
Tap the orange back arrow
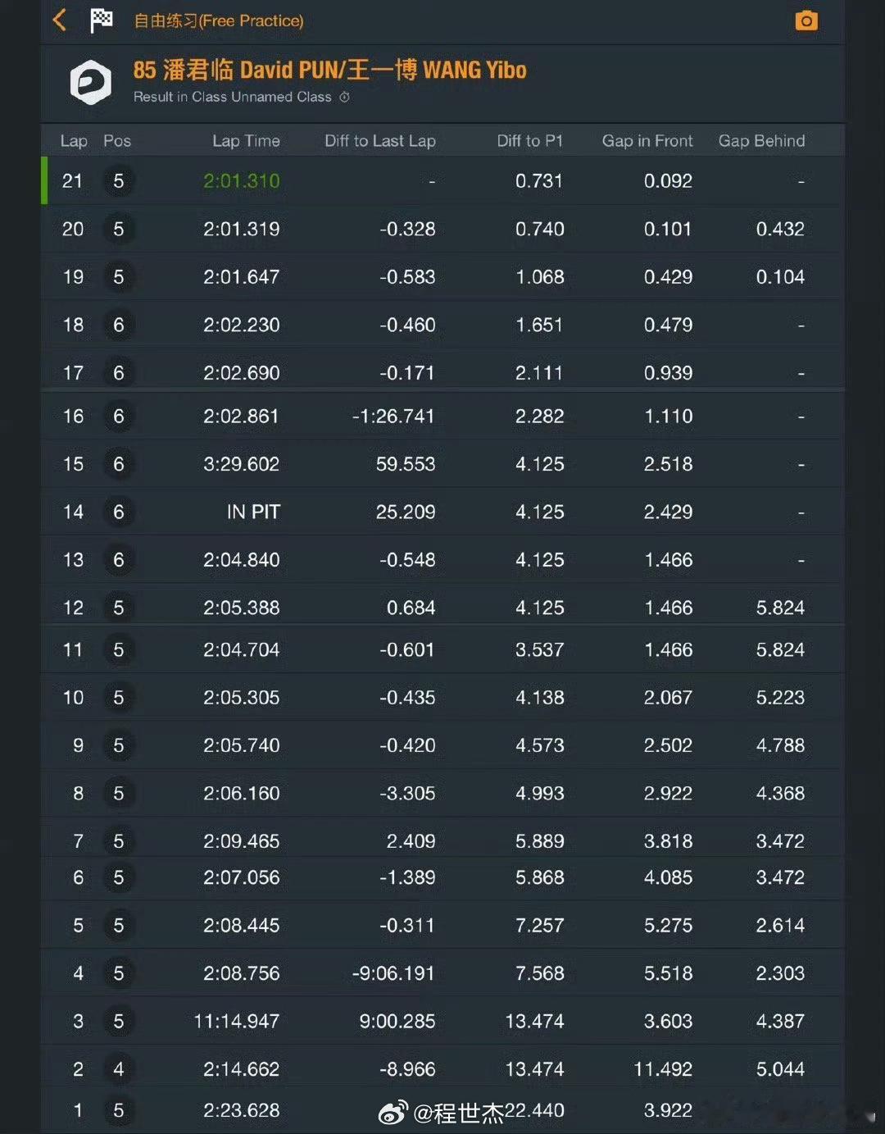(59, 20)
